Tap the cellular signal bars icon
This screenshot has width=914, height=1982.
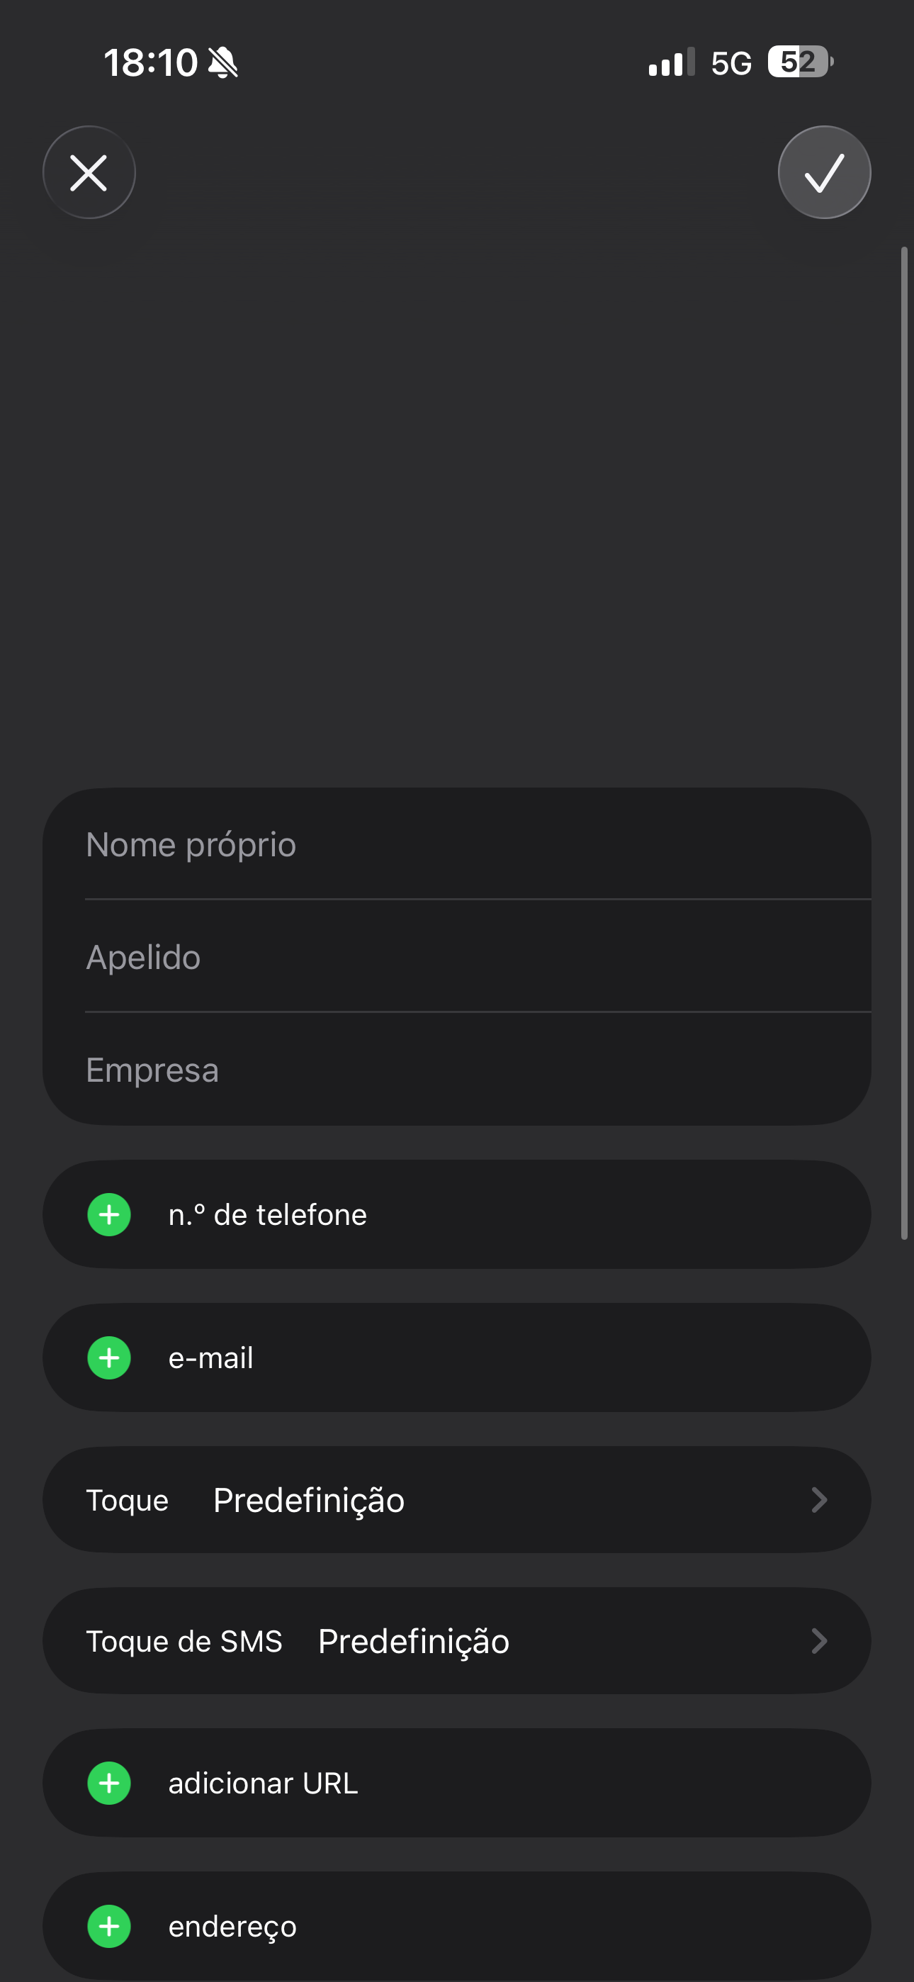click(x=671, y=62)
